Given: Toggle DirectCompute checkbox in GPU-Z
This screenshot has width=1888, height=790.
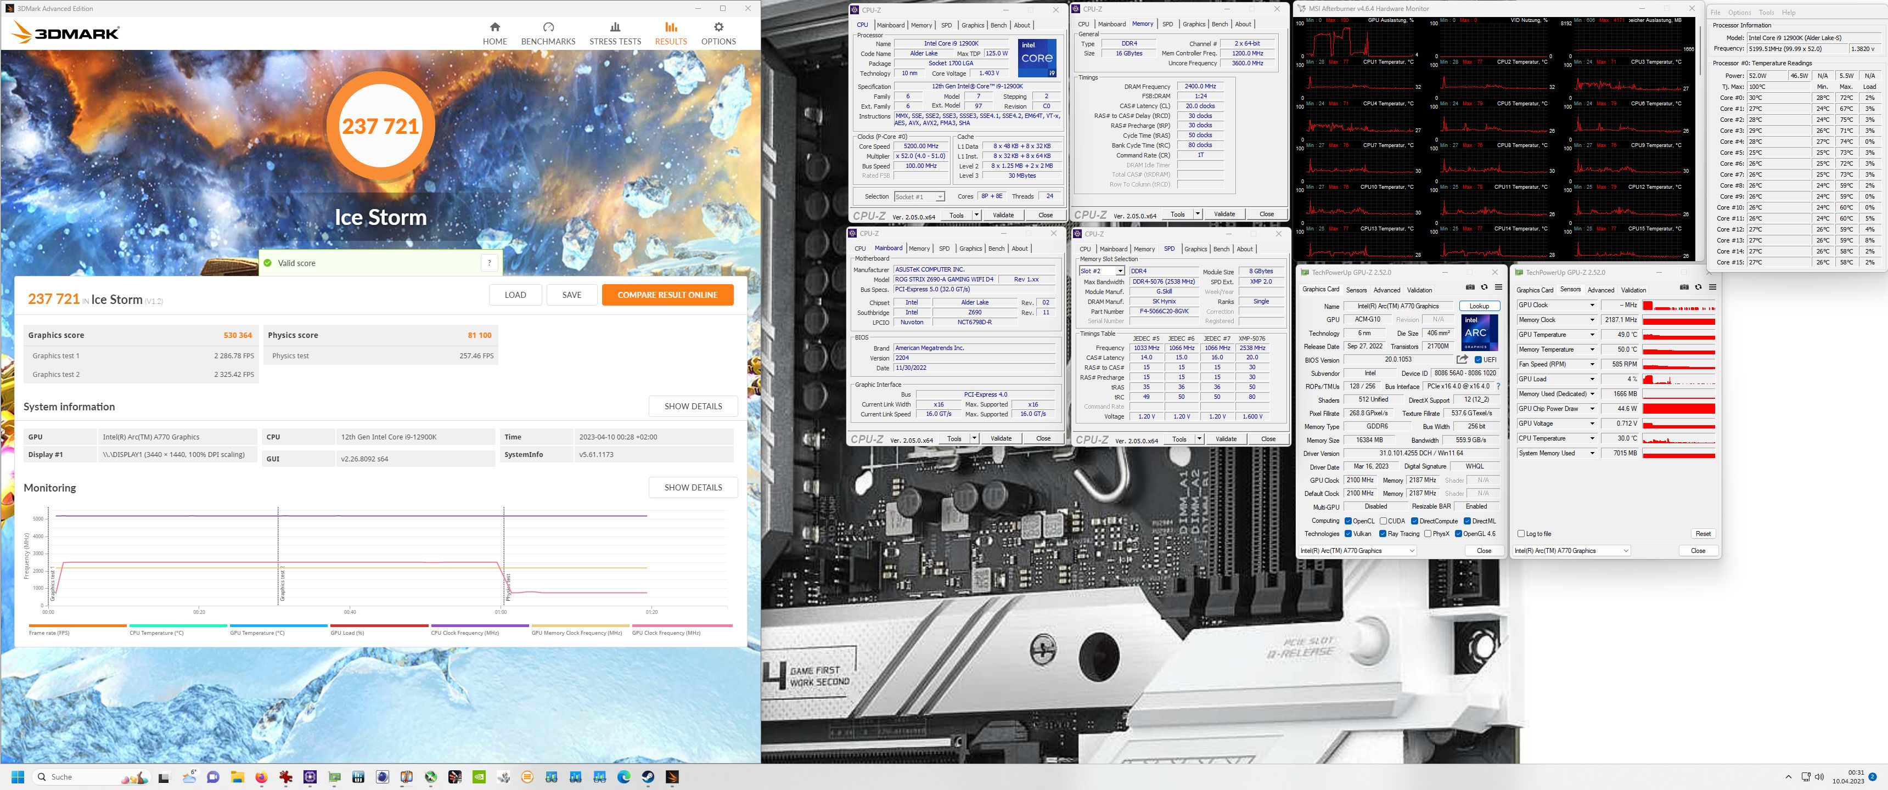Looking at the screenshot, I should 1414,521.
